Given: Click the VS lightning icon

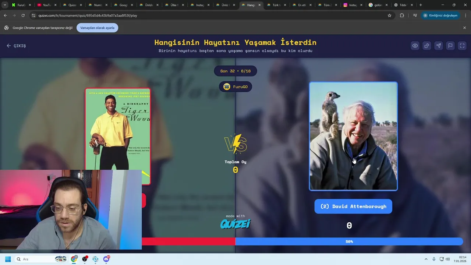Looking at the screenshot, I should point(235,144).
